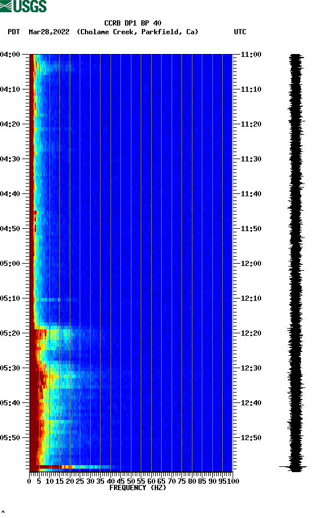Screen dimensions: 321x518
Task: Click the 12:40 UTC time label
Action: (x=251, y=402)
